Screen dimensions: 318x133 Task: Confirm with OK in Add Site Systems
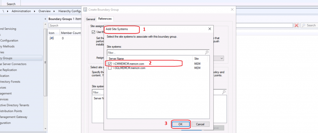(x=180, y=124)
